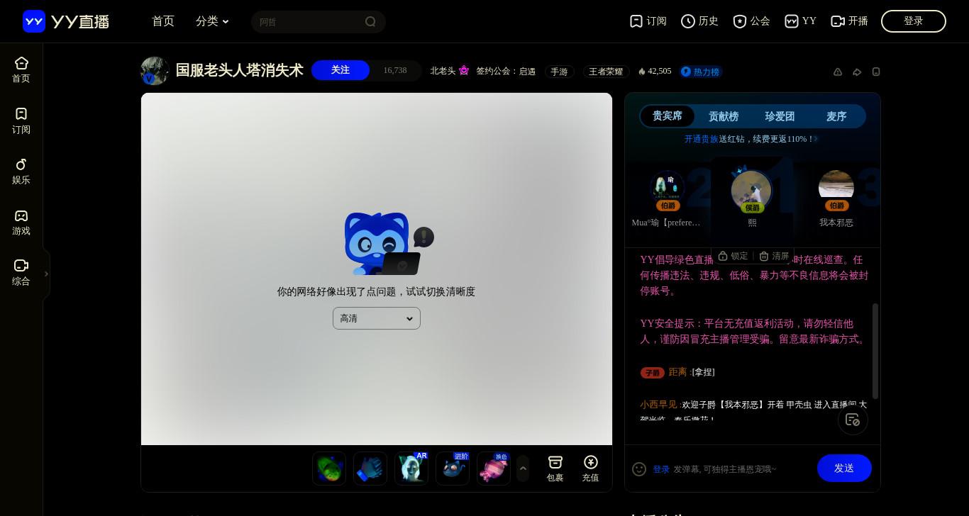The width and height of the screenshot is (969, 516).
Task: Switch to 贵宾席 tab
Action: pyautogui.click(x=668, y=116)
